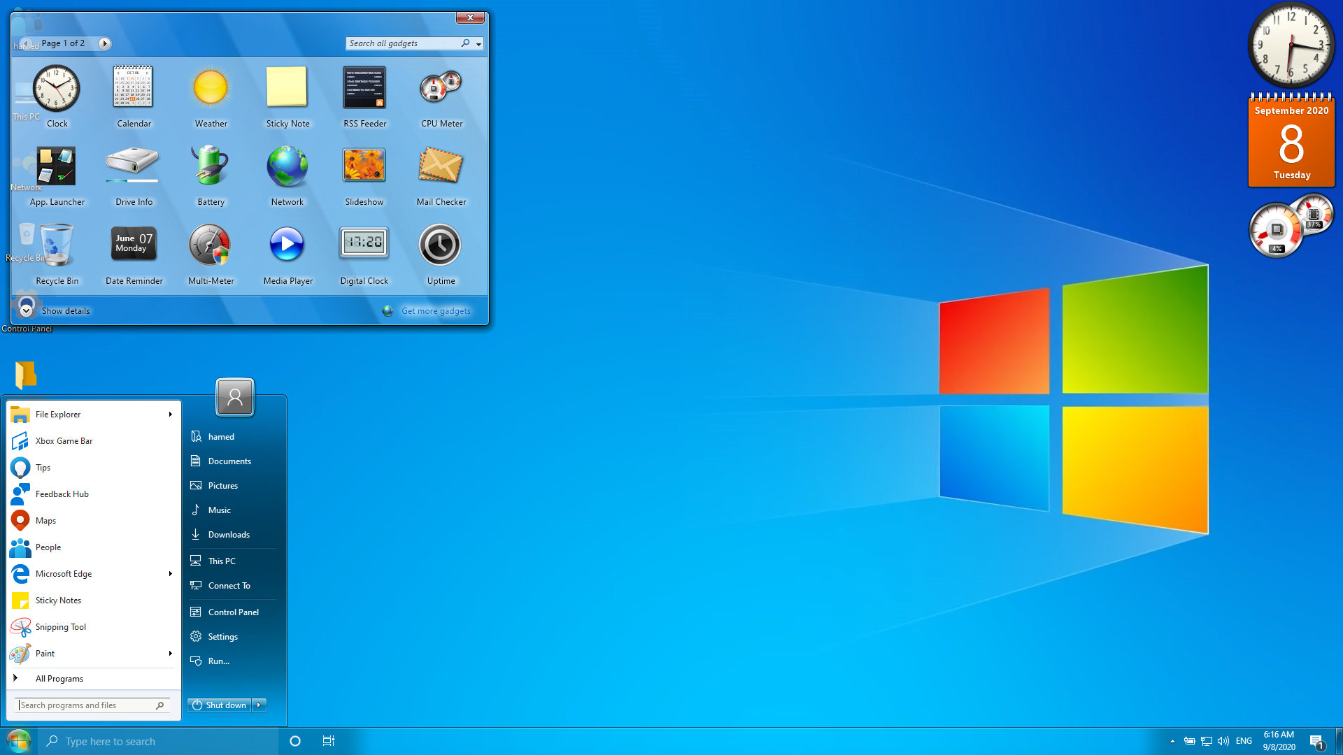This screenshot has width=1343, height=755.
Task: Click the Get more gadgets link
Action: [436, 311]
